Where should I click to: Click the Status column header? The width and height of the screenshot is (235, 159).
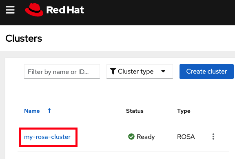(135, 111)
